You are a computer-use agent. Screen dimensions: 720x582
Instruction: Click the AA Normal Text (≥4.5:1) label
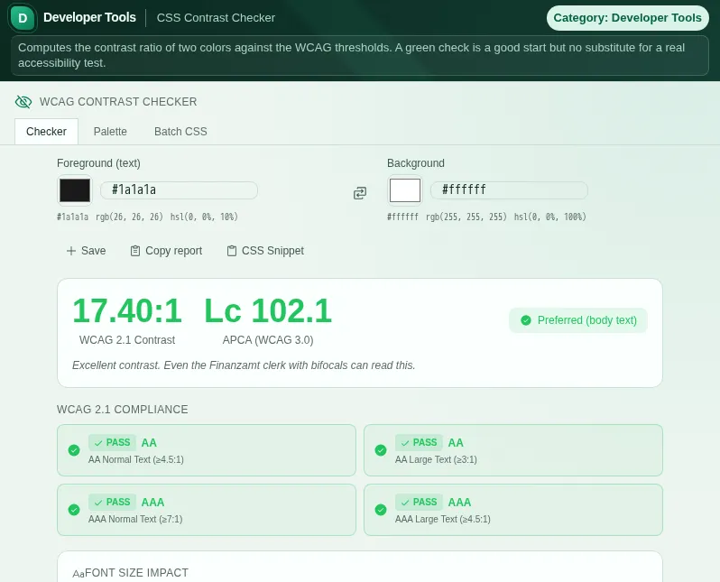(x=136, y=459)
